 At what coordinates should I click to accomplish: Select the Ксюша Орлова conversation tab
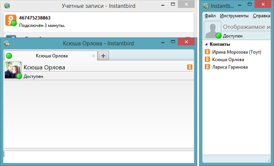point(51,56)
